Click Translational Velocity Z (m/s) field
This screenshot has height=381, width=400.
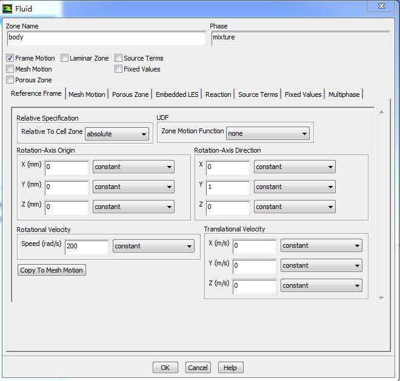click(255, 287)
